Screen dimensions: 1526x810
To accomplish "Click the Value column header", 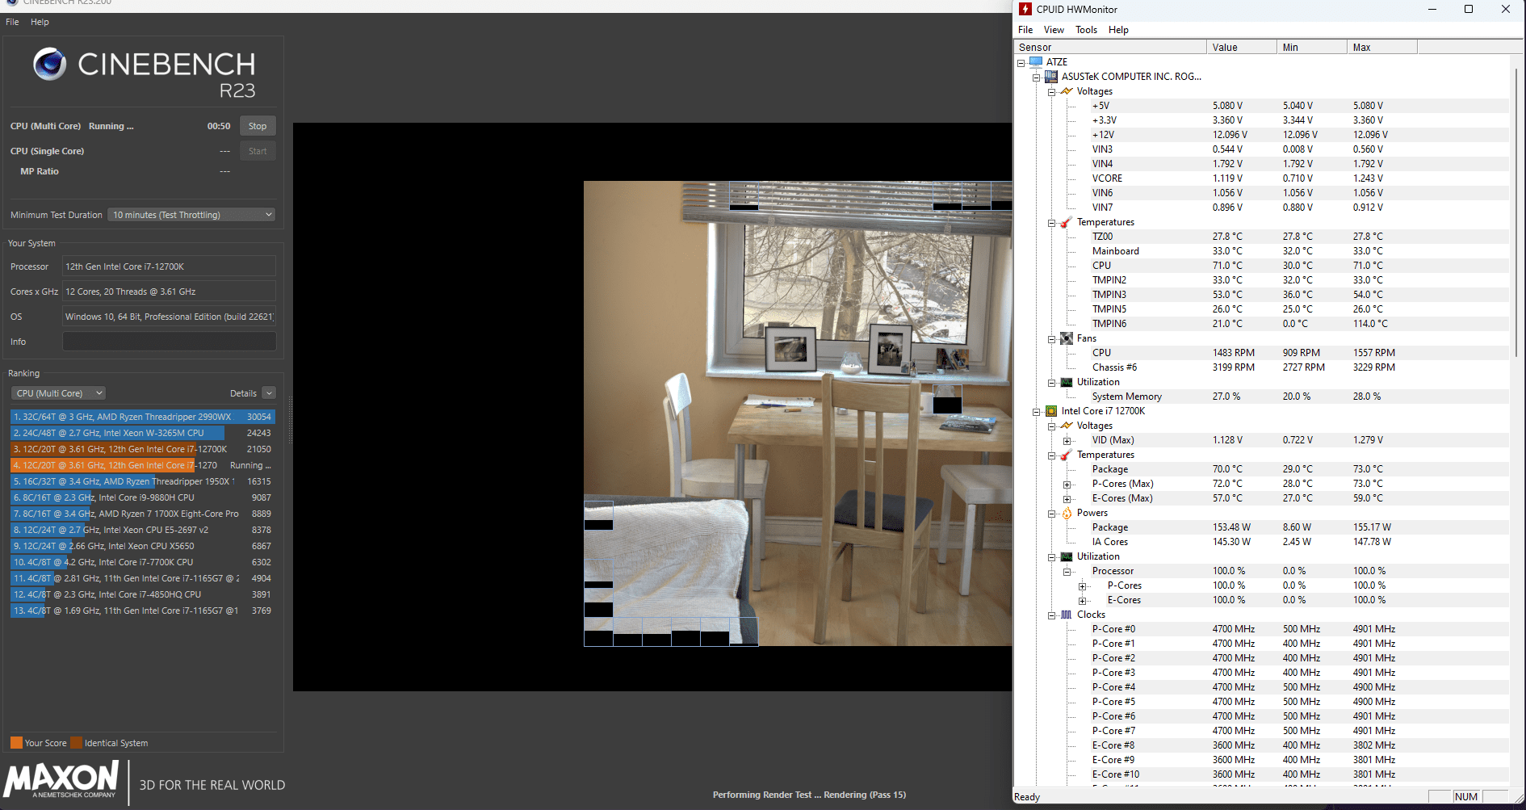I will pos(1242,47).
